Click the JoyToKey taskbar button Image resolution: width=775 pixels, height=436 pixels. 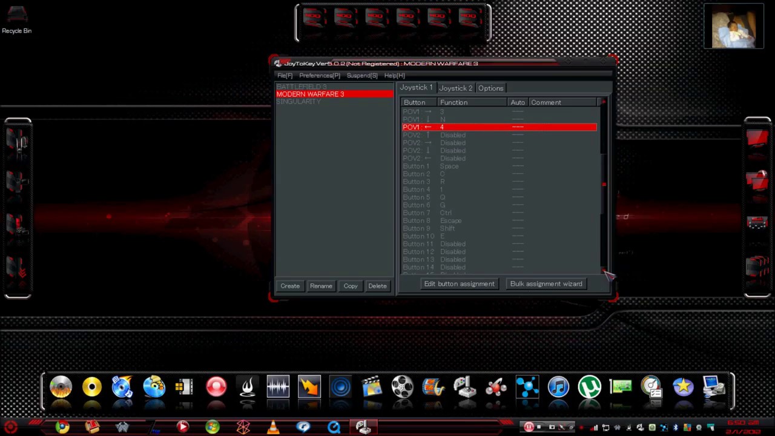(363, 428)
